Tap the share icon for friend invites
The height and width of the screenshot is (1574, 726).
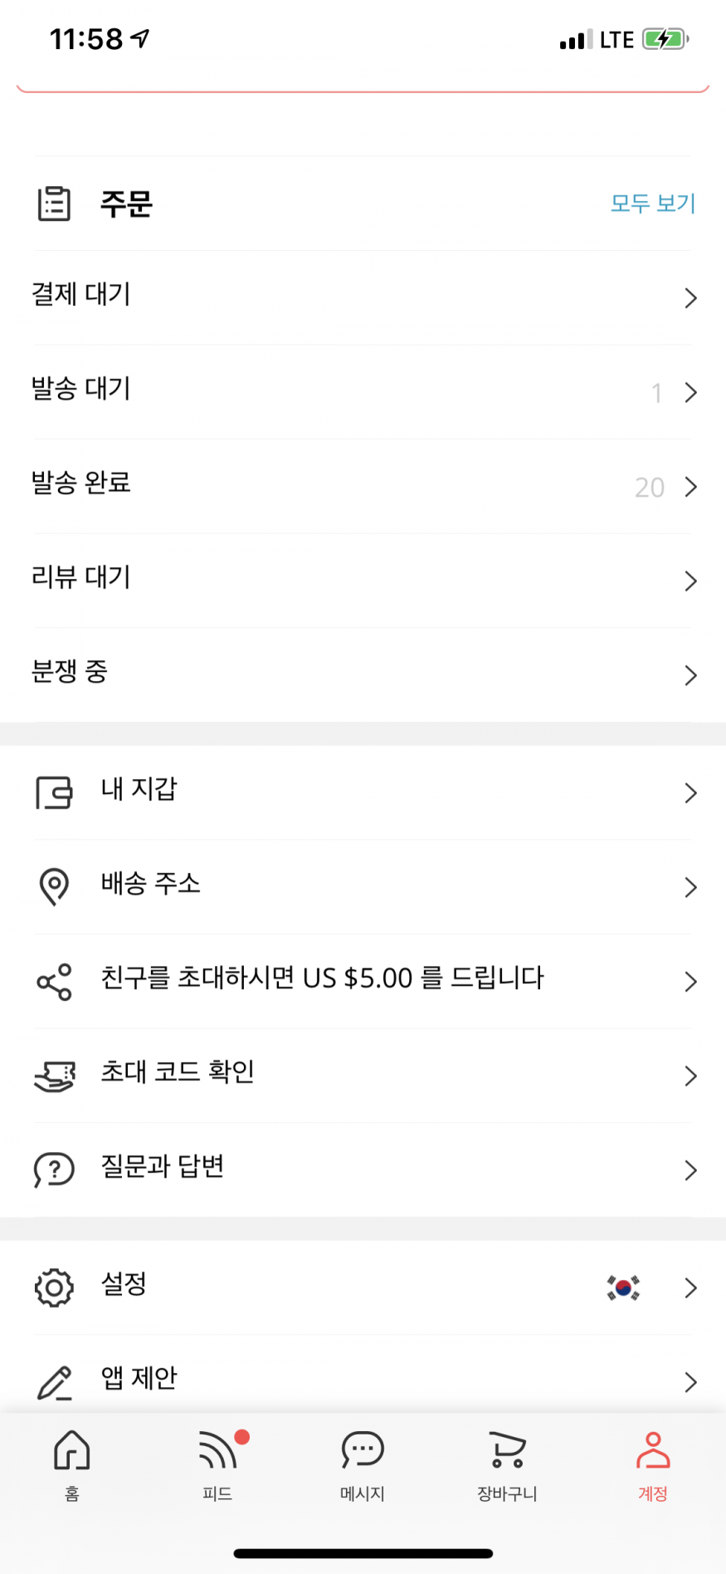pyautogui.click(x=55, y=982)
